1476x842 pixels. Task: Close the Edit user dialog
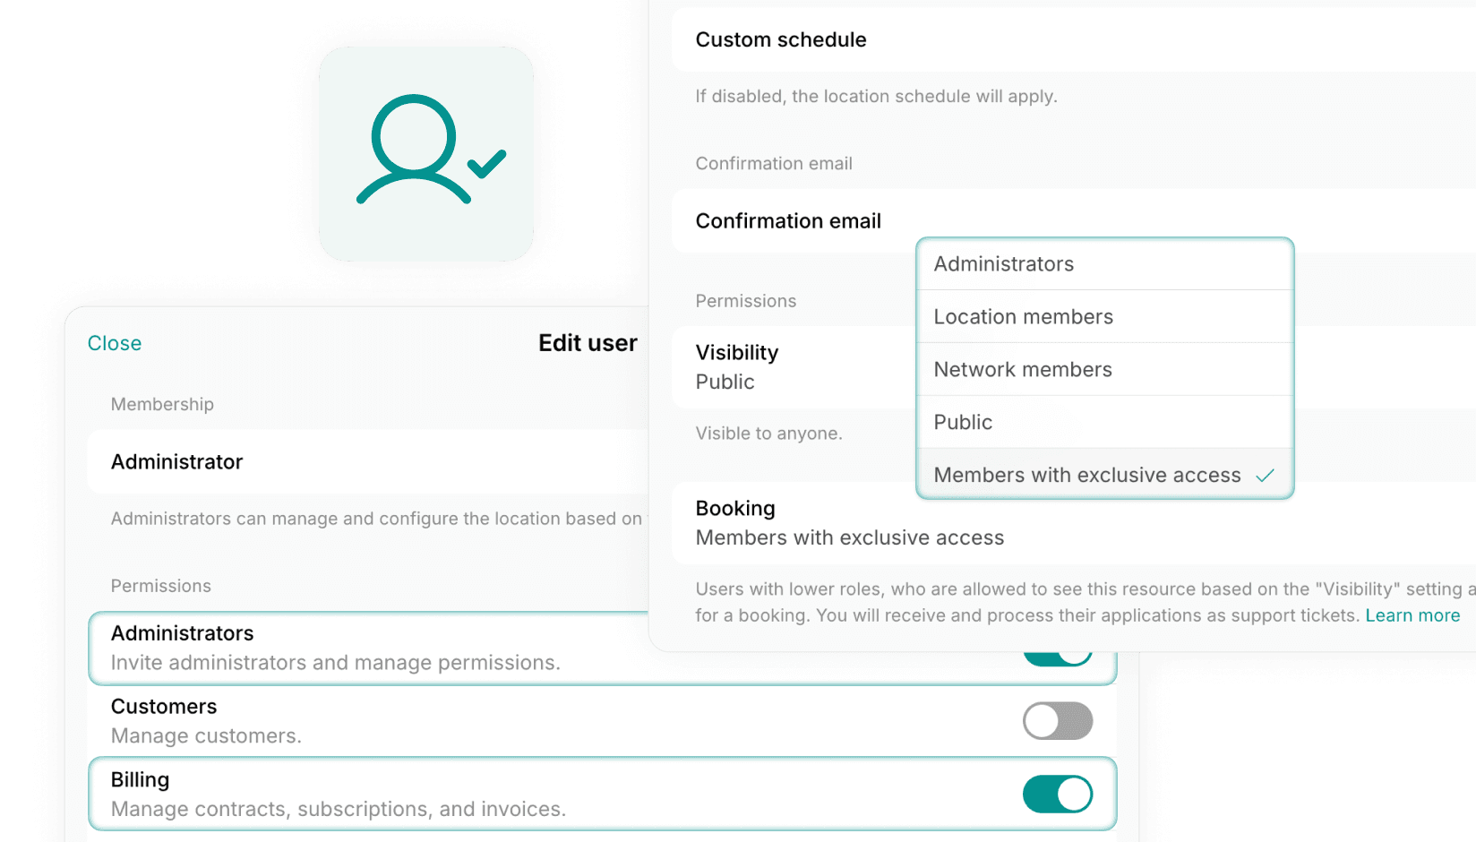pos(115,343)
